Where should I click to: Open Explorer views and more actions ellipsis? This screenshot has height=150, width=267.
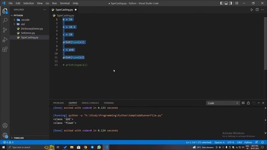[45, 10]
